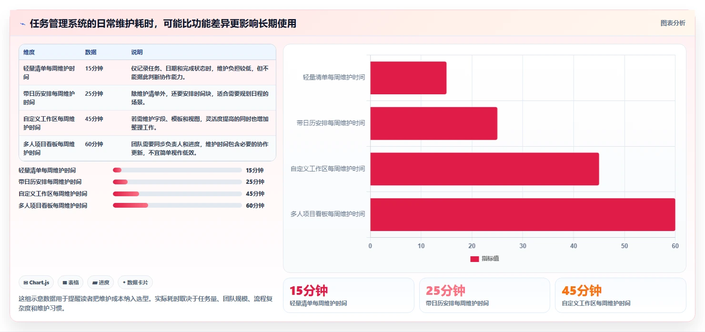Click the x-axis tick label 60

click(675, 246)
